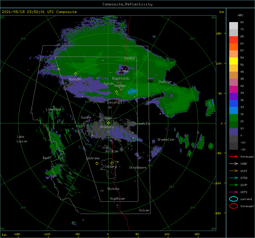
Task: Pick the light blue swatch between 33 and 30 dBZ
Action: pos(233,111)
